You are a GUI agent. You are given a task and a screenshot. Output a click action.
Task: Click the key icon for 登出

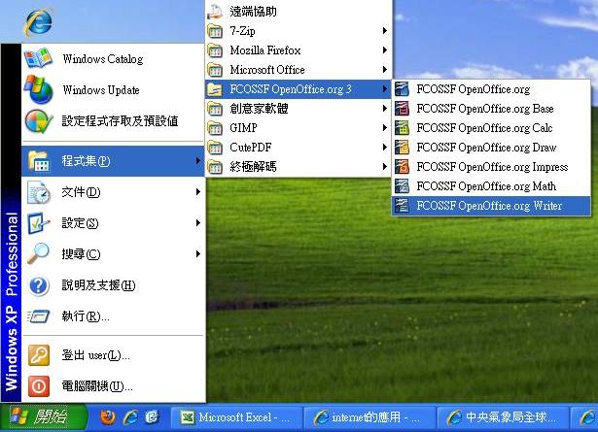(39, 355)
